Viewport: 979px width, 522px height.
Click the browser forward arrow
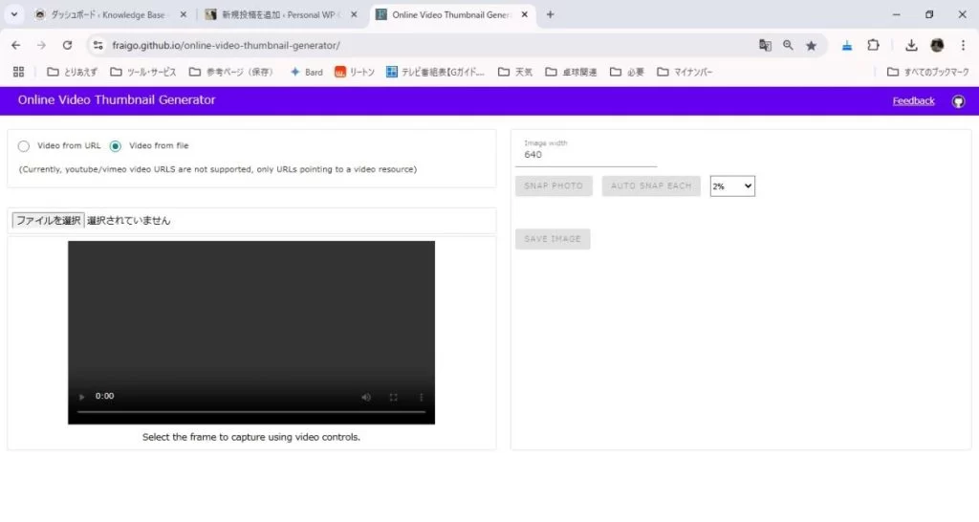[41, 45]
